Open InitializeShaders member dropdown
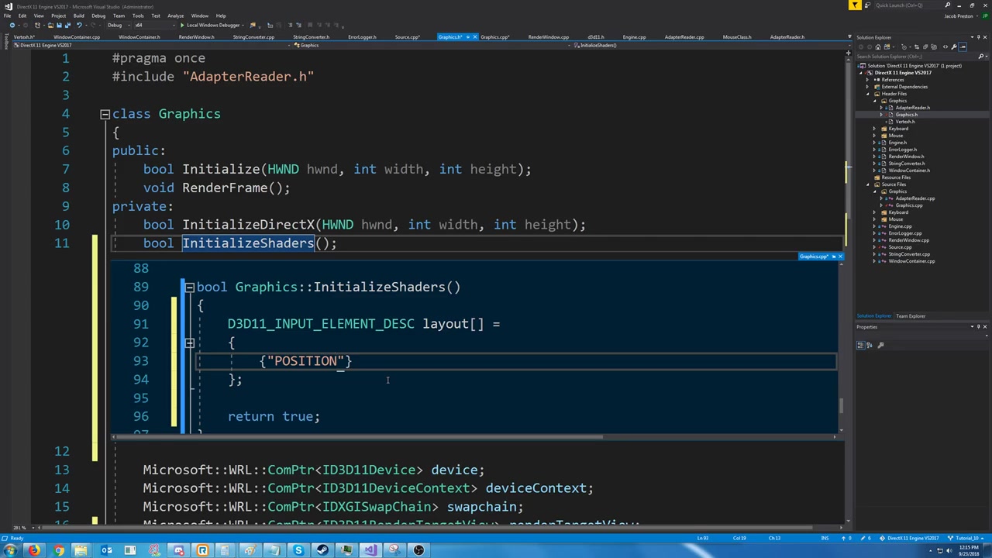992x558 pixels. coord(710,45)
